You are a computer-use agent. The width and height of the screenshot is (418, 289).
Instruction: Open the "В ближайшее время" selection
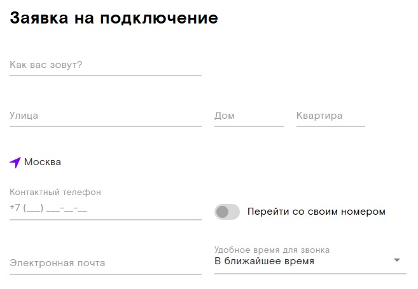tap(264, 261)
